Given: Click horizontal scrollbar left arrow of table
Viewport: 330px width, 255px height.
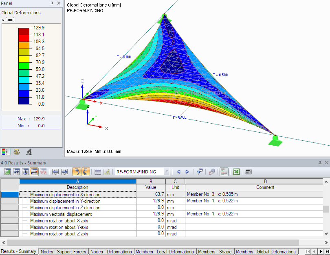Looking at the screenshot, I should coord(4,243).
